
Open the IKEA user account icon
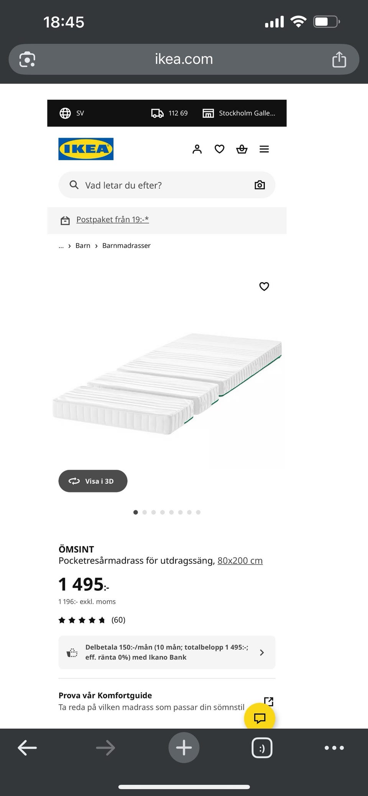click(x=197, y=149)
